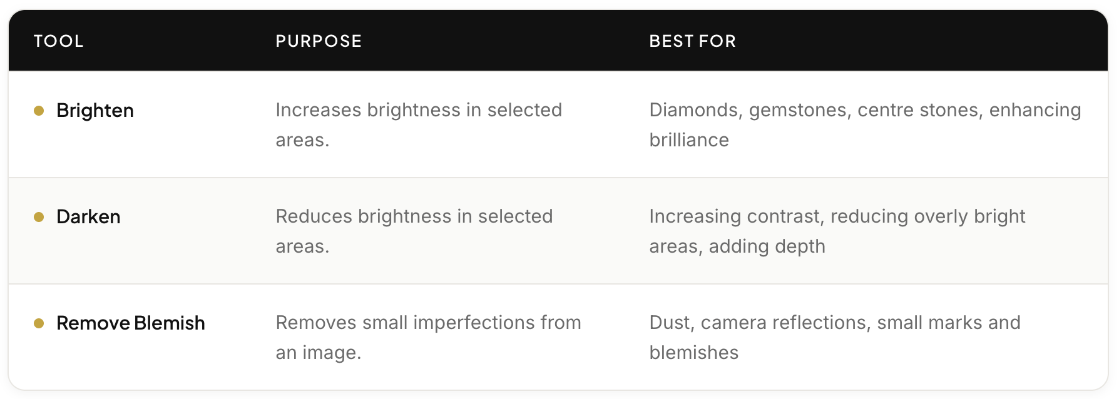This screenshot has height=399, width=1119.
Task: Click the gold bullet beside Remove Blemish
Action: (x=39, y=323)
